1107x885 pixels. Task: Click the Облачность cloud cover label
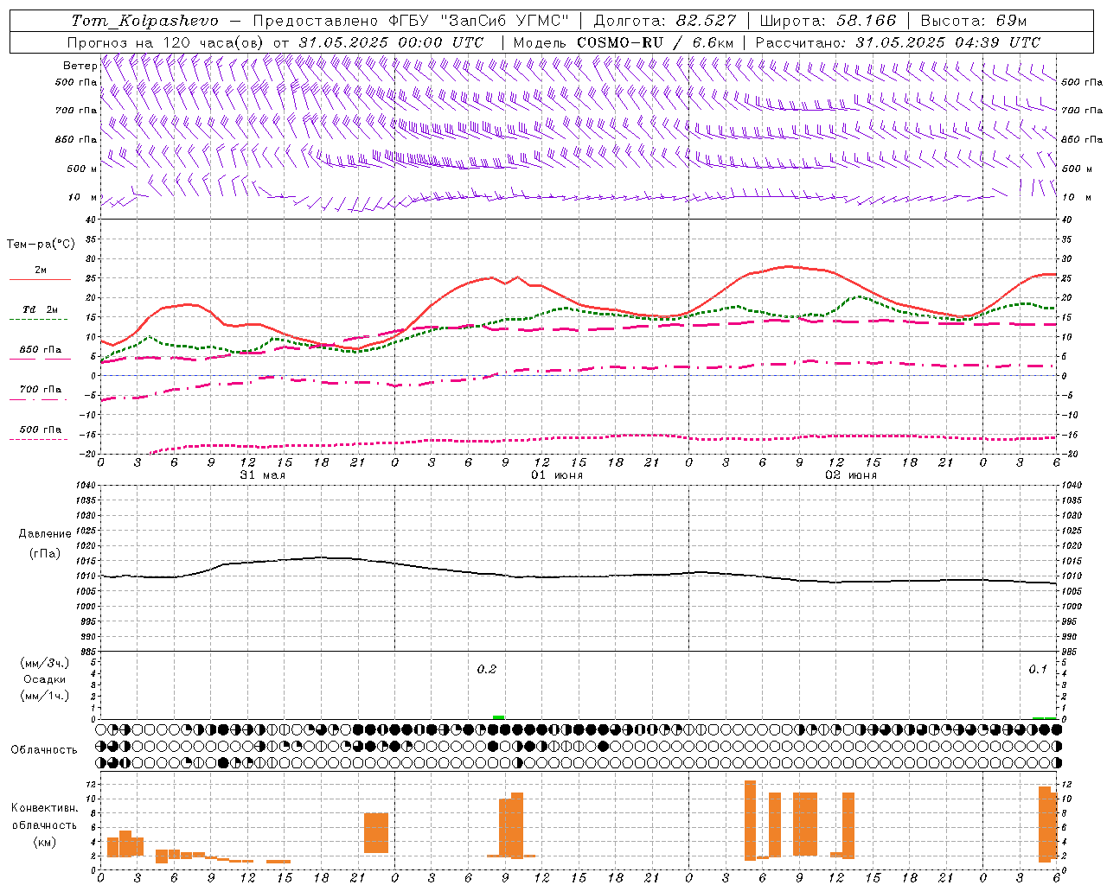coord(44,749)
